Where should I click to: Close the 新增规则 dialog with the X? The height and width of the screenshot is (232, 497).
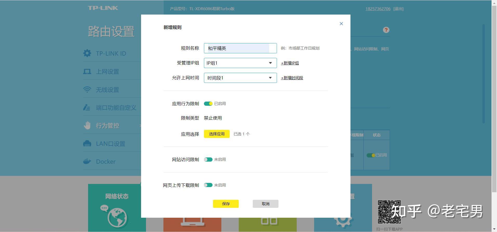pyautogui.click(x=341, y=24)
